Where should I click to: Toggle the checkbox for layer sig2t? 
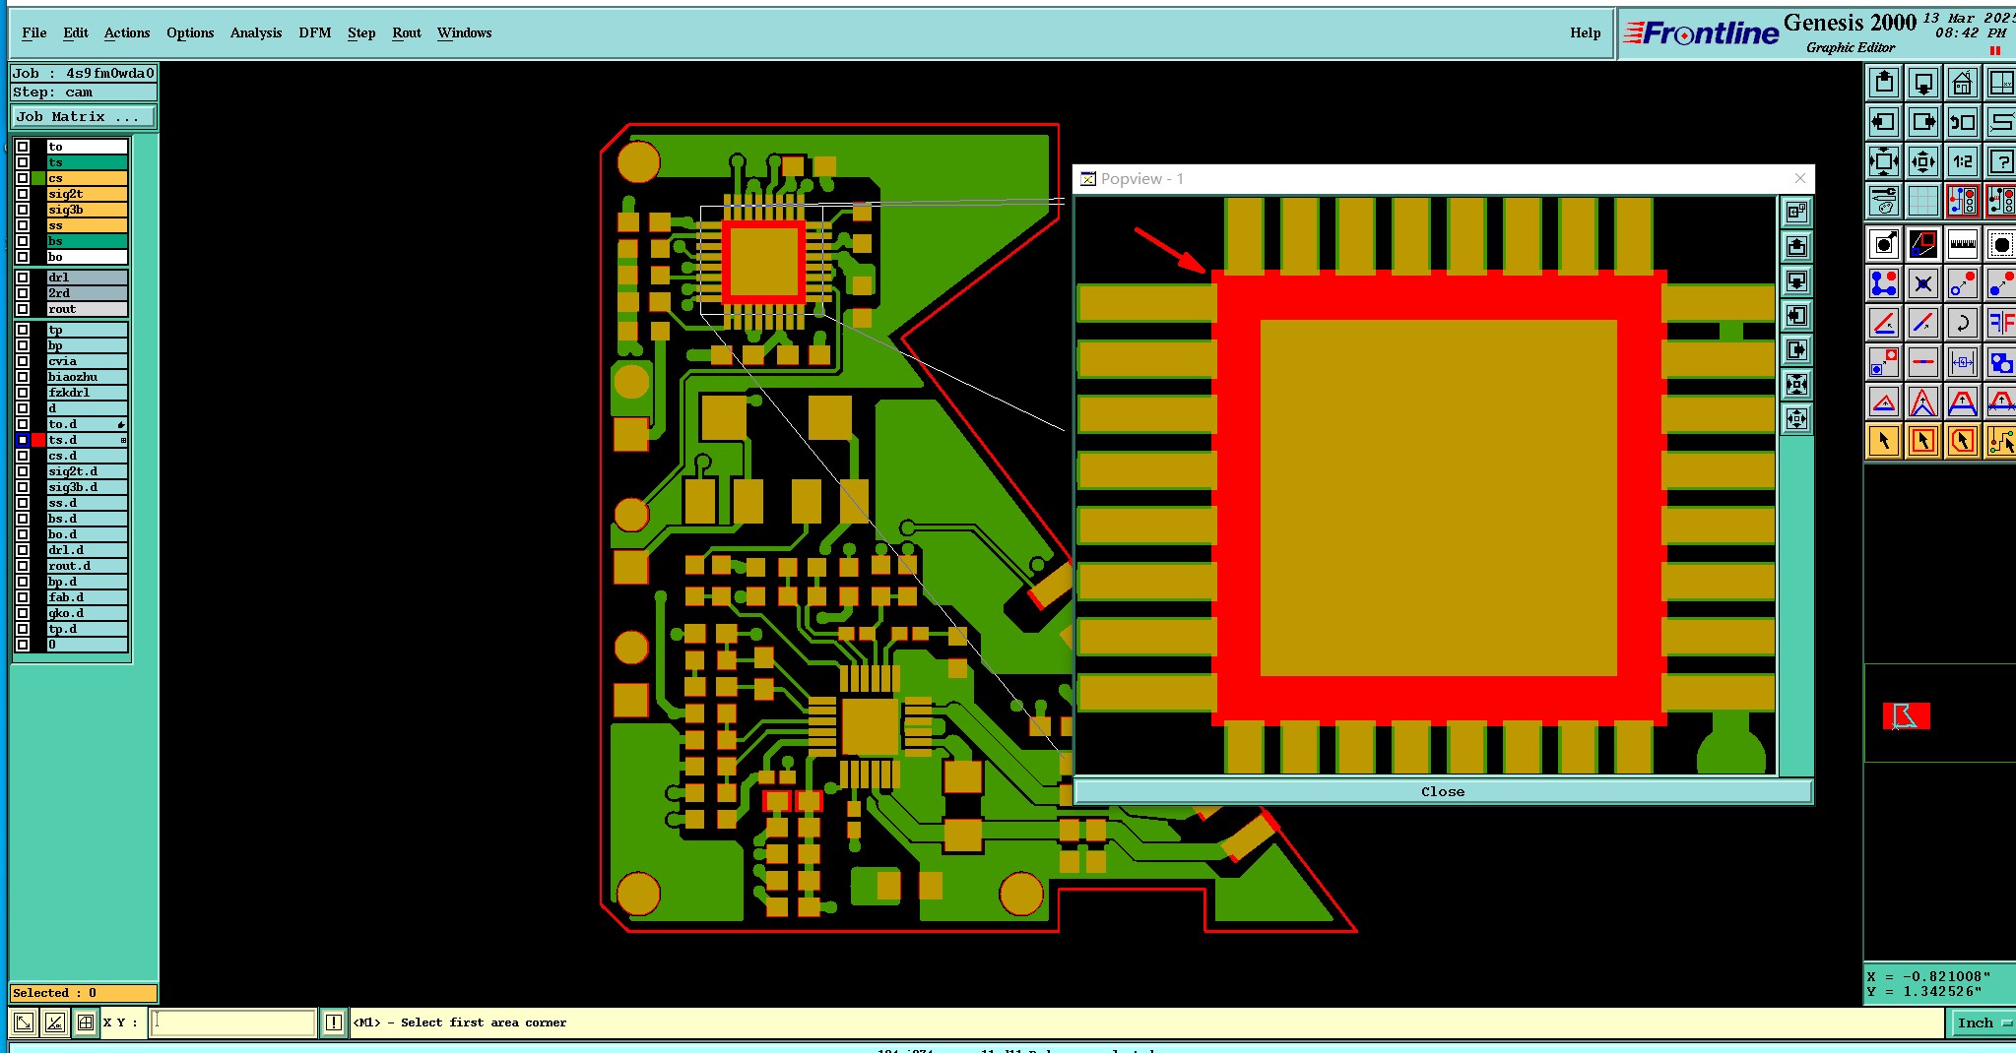23,194
